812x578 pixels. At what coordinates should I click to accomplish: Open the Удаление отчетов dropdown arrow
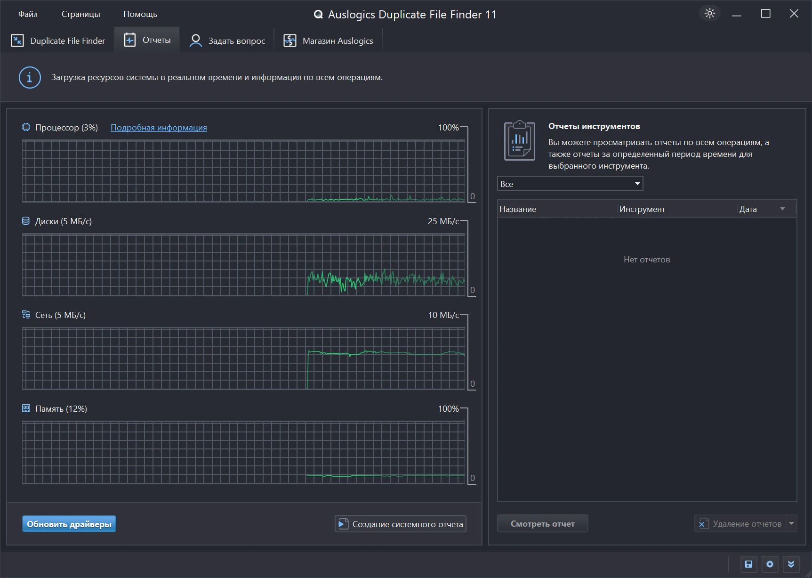791,523
